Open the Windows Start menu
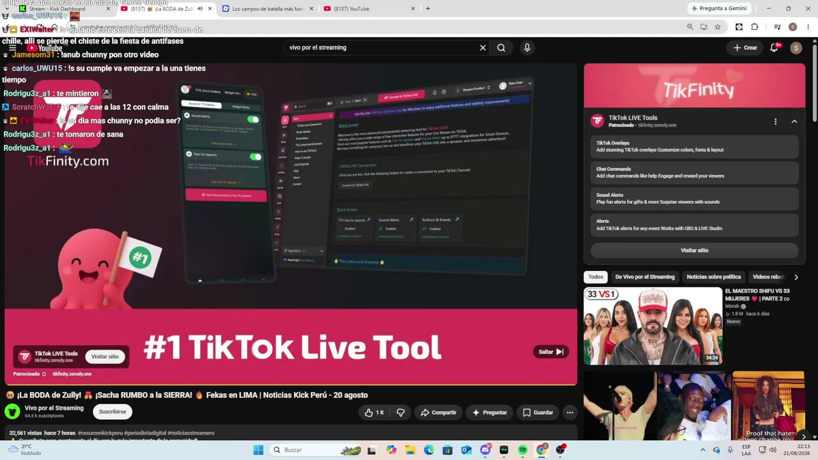818x460 pixels. (258, 450)
